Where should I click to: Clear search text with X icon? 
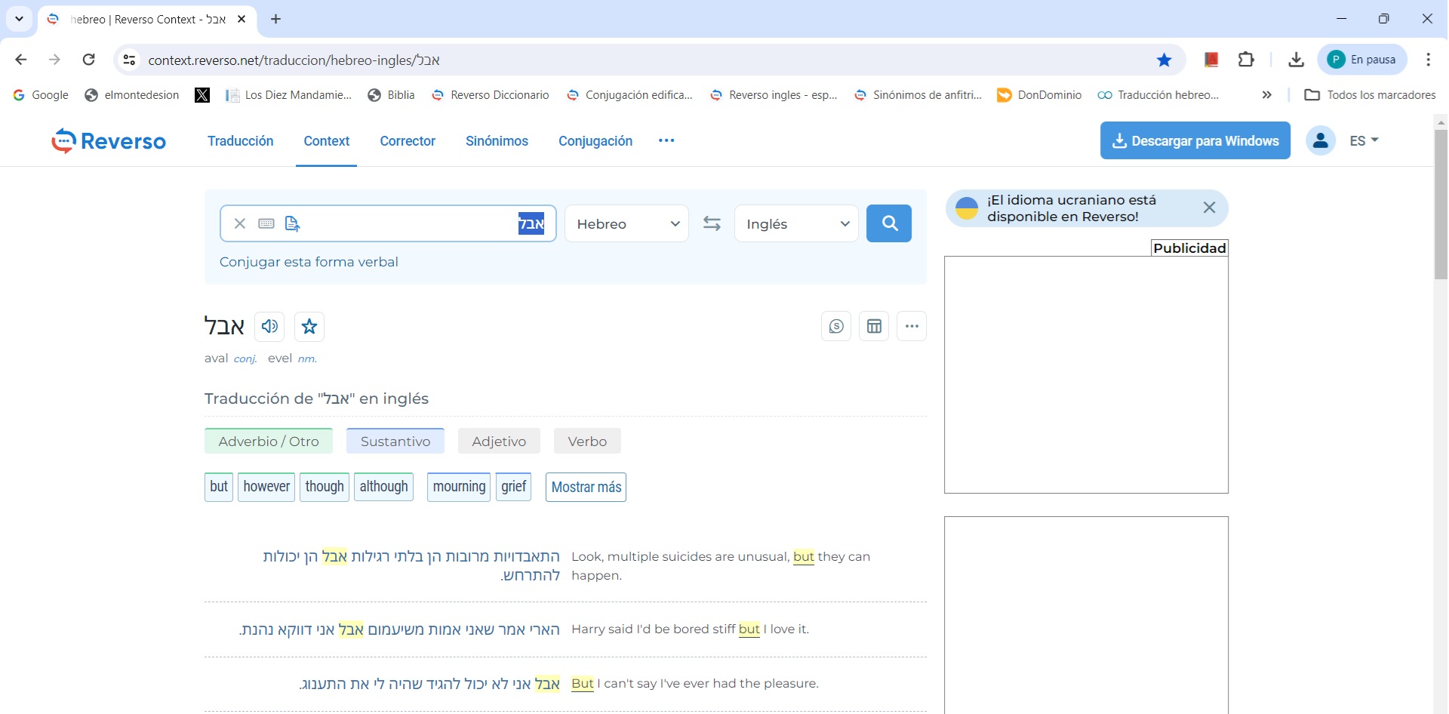tap(239, 223)
